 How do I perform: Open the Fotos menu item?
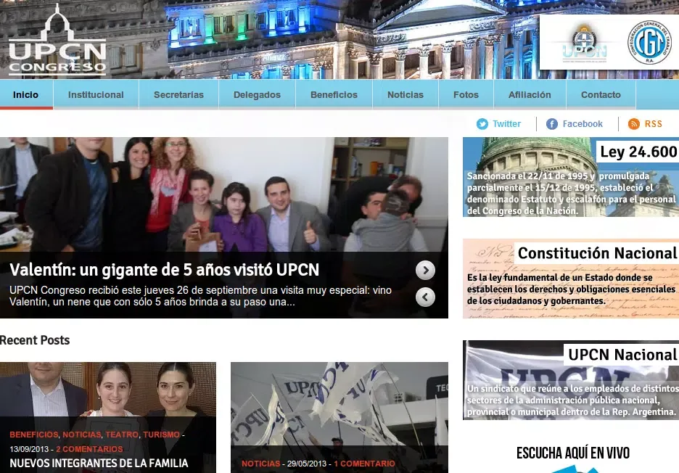(466, 95)
